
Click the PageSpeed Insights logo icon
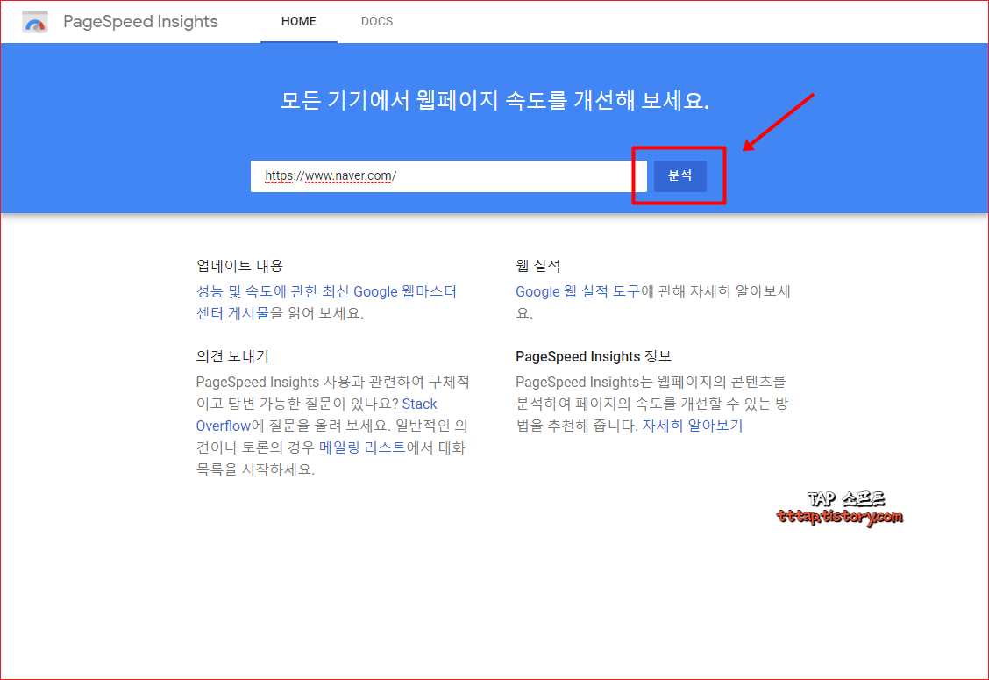[x=35, y=21]
